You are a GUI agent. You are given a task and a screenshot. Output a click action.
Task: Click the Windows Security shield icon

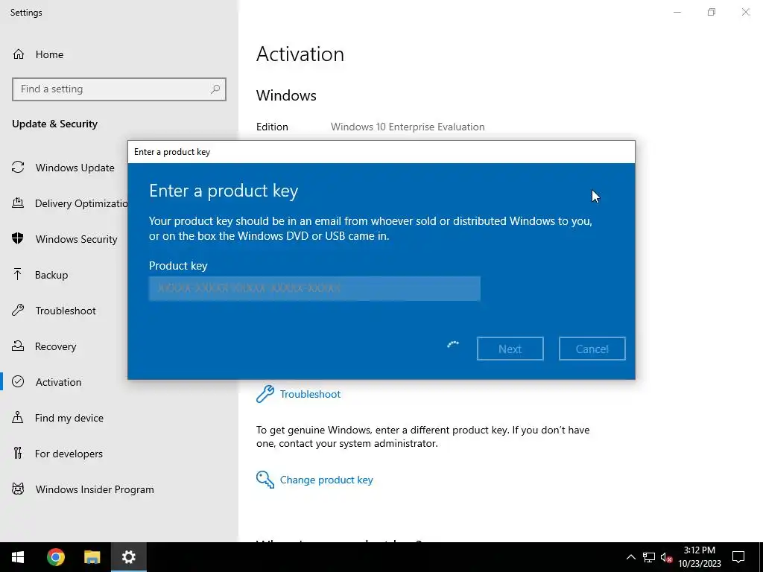click(x=18, y=238)
